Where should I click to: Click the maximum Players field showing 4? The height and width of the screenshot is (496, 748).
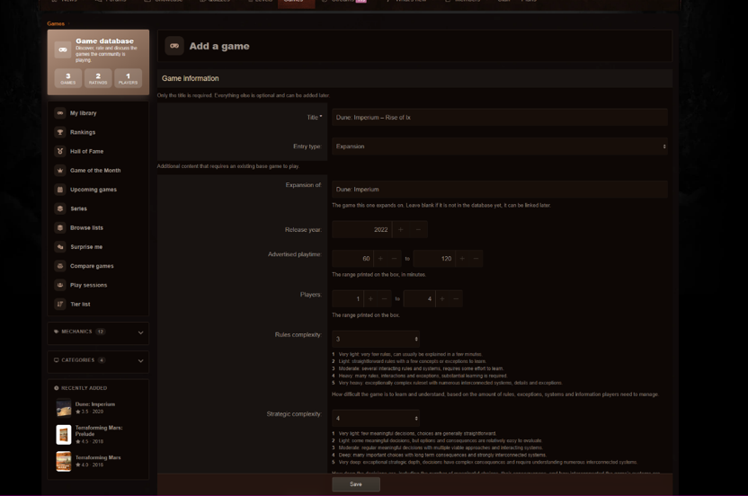tap(419, 298)
